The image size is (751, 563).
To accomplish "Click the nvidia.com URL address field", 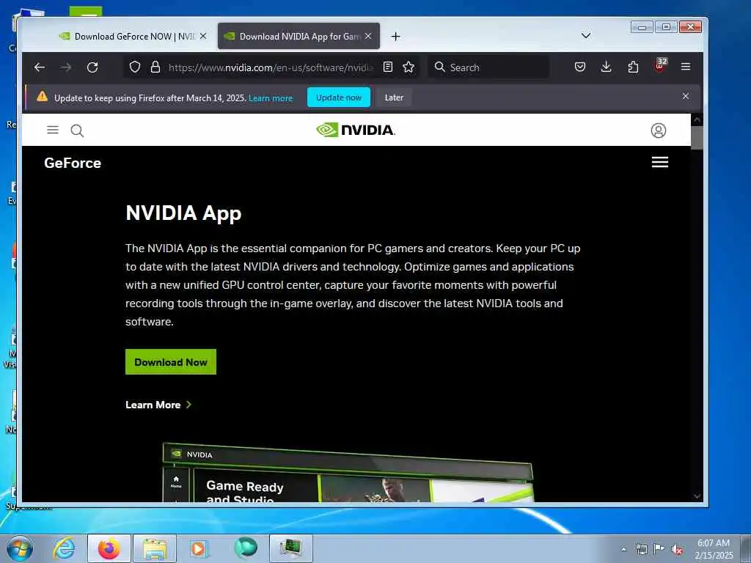I will [x=271, y=67].
